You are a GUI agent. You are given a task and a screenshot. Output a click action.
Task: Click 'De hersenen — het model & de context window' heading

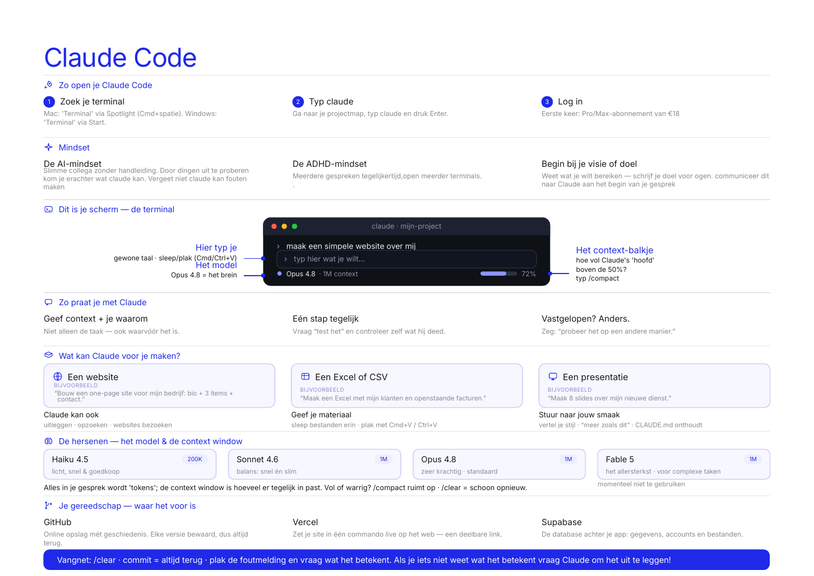150,441
